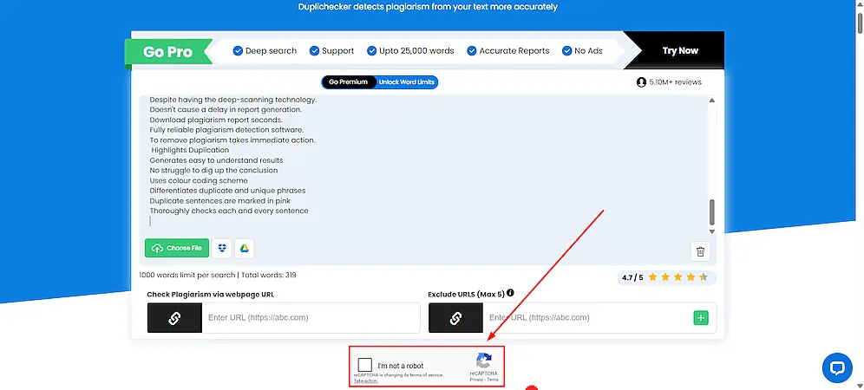Click the star rating icons

677,277
